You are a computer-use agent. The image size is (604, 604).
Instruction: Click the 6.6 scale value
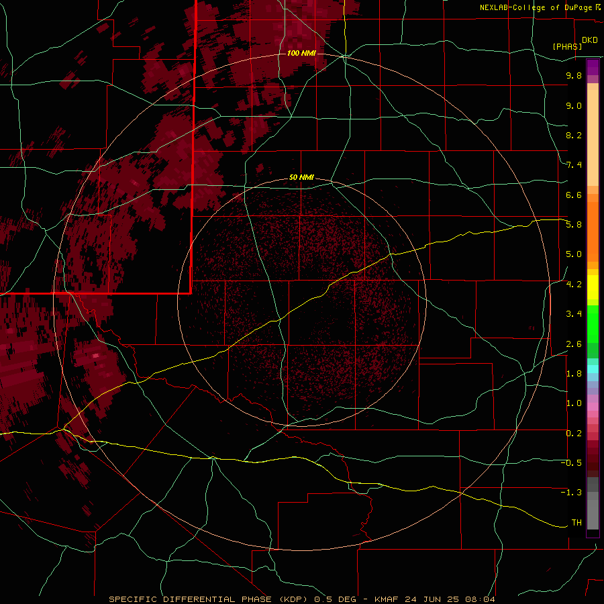point(574,195)
